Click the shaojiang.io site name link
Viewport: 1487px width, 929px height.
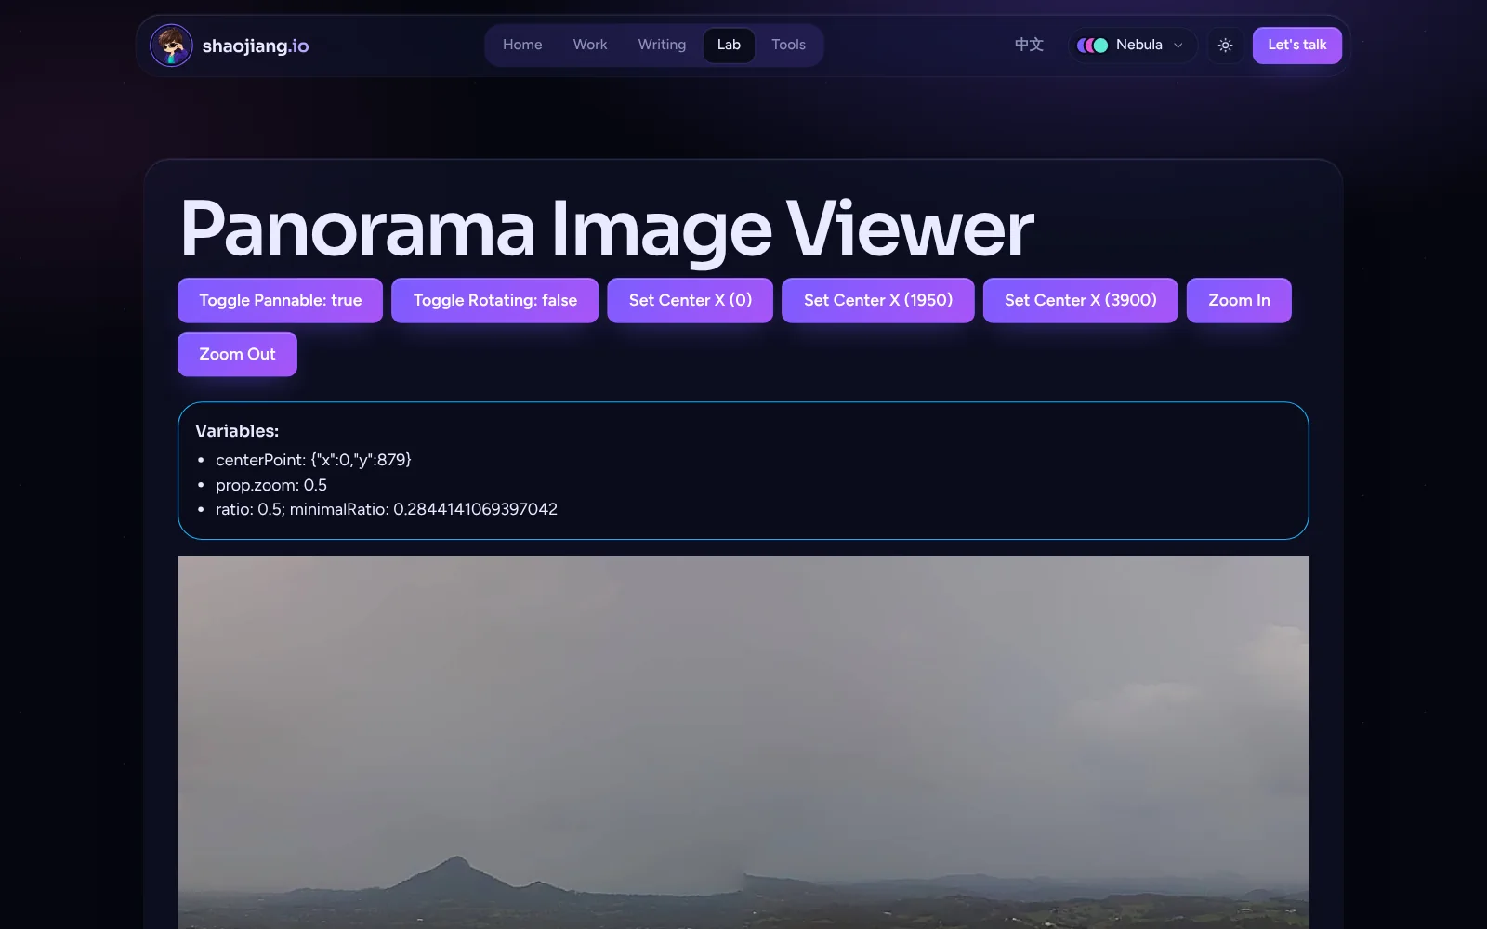coord(256,46)
